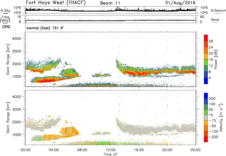Click the date '31/Aug/2016'
The height and width of the screenshot is (156, 226).
180,3
